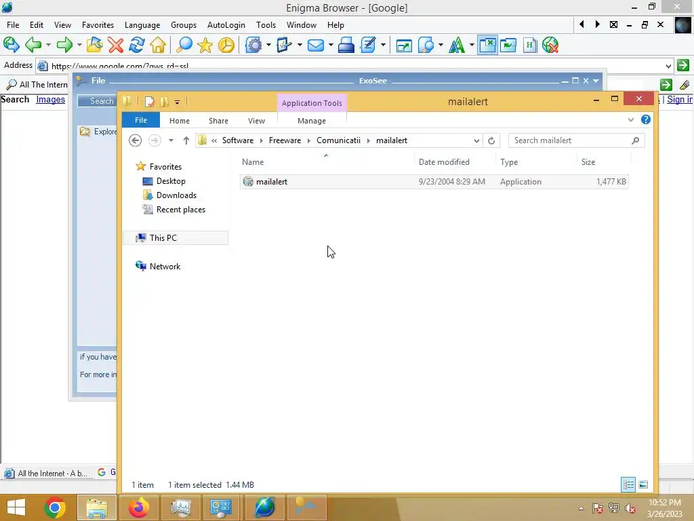
Task: Select This PC in the navigation pane
Action: click(x=176, y=238)
